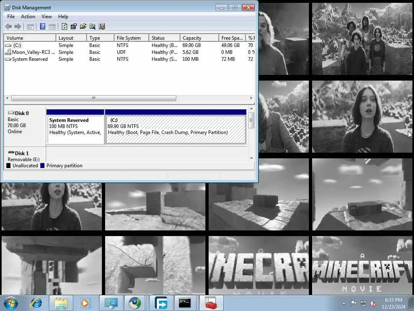Open the green globe browser taskbar icon
Image resolution: width=414 pixels, height=311 pixels.
pyautogui.click(x=135, y=303)
